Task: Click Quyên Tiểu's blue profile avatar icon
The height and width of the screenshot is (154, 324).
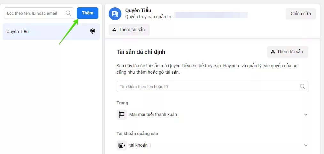Action: click(x=115, y=13)
